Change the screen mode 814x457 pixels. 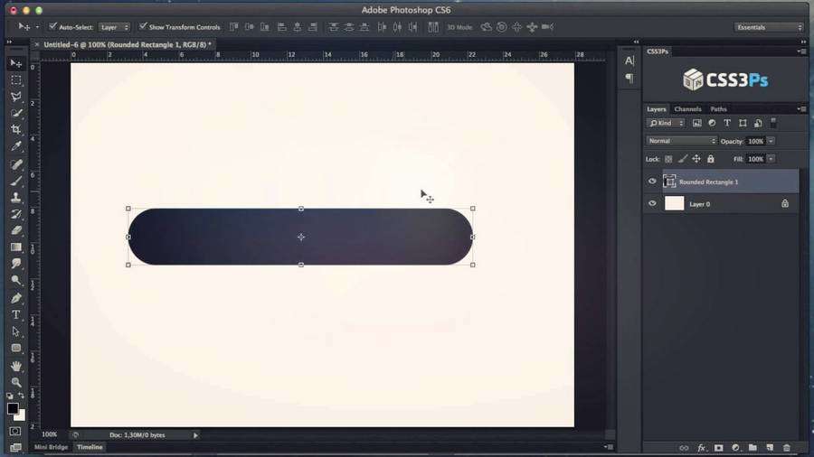tap(15, 447)
